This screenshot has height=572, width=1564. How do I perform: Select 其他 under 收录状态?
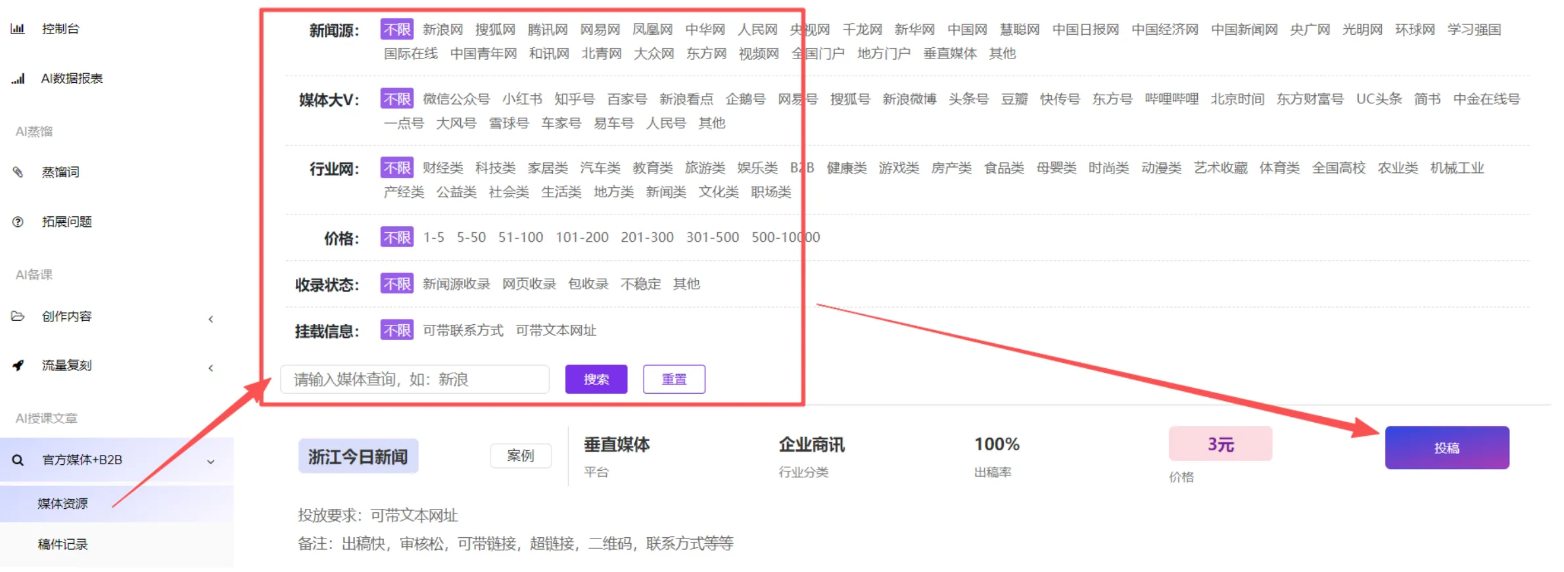686,284
